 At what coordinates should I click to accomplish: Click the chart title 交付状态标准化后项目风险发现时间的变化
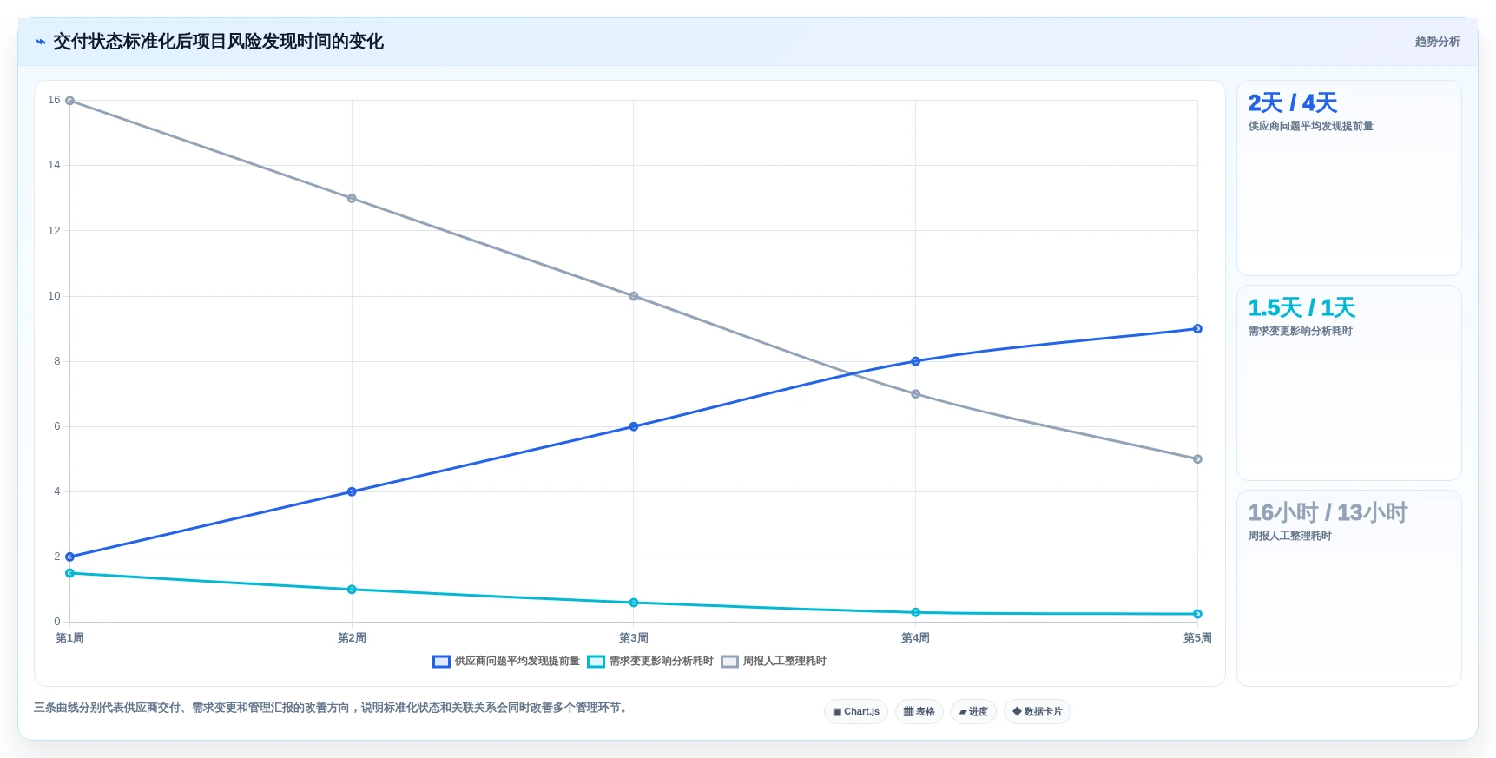pos(218,42)
